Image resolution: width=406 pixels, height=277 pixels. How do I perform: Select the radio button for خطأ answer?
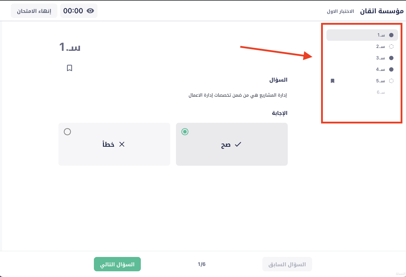[x=67, y=132]
